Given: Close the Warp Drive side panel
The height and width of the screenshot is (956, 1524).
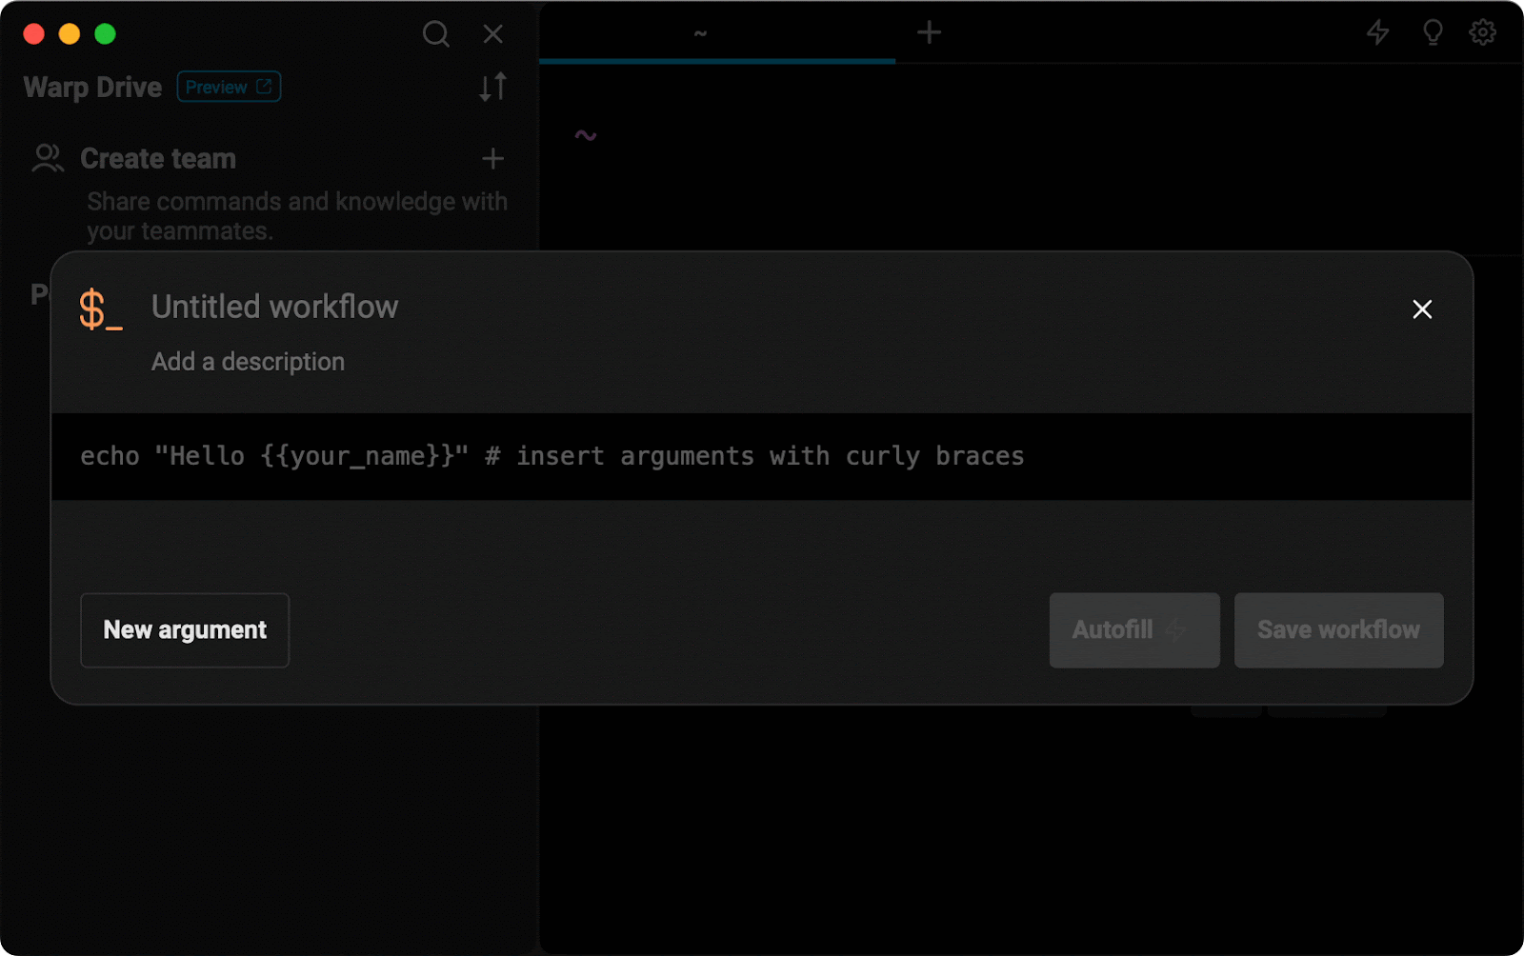Looking at the screenshot, I should click(x=492, y=34).
